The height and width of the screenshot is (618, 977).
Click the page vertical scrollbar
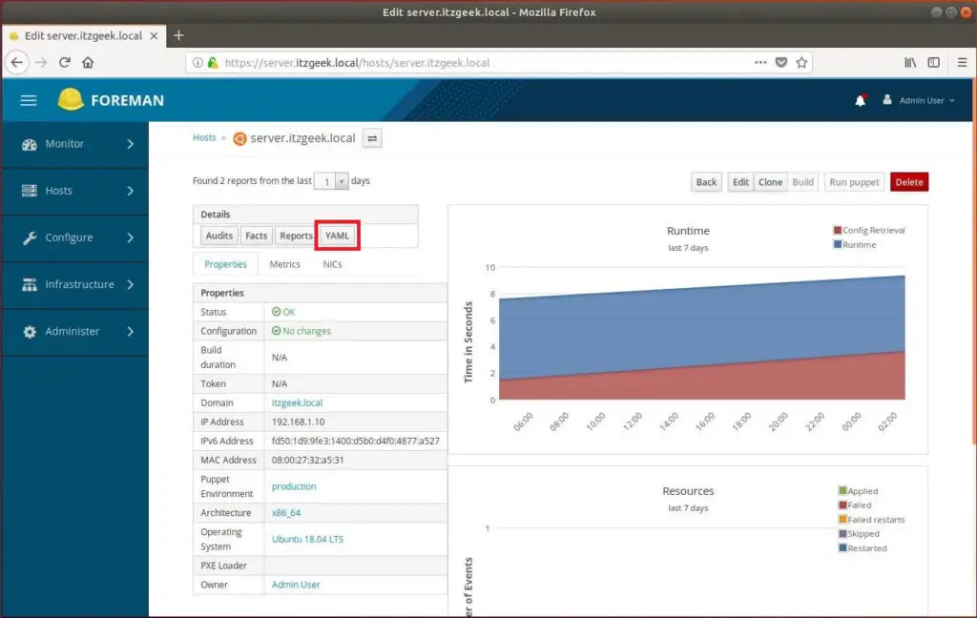point(973,261)
